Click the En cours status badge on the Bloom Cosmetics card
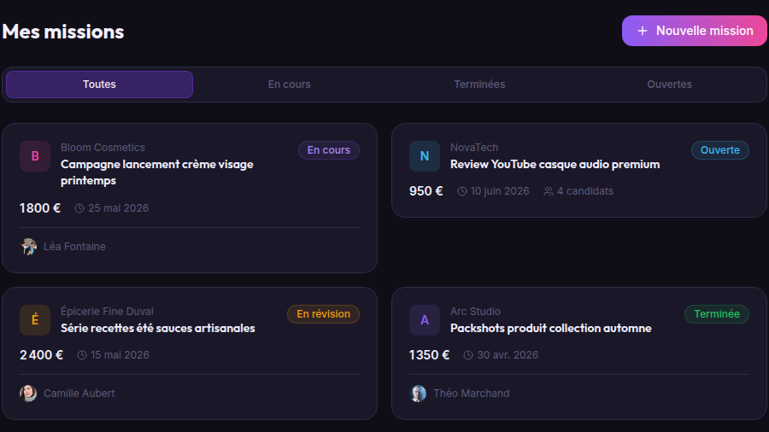The height and width of the screenshot is (432, 769). (x=329, y=150)
